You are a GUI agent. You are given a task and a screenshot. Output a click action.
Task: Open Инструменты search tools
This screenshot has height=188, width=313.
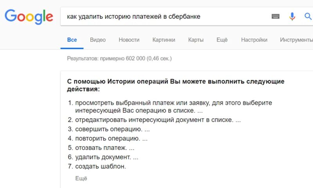pos(297,40)
